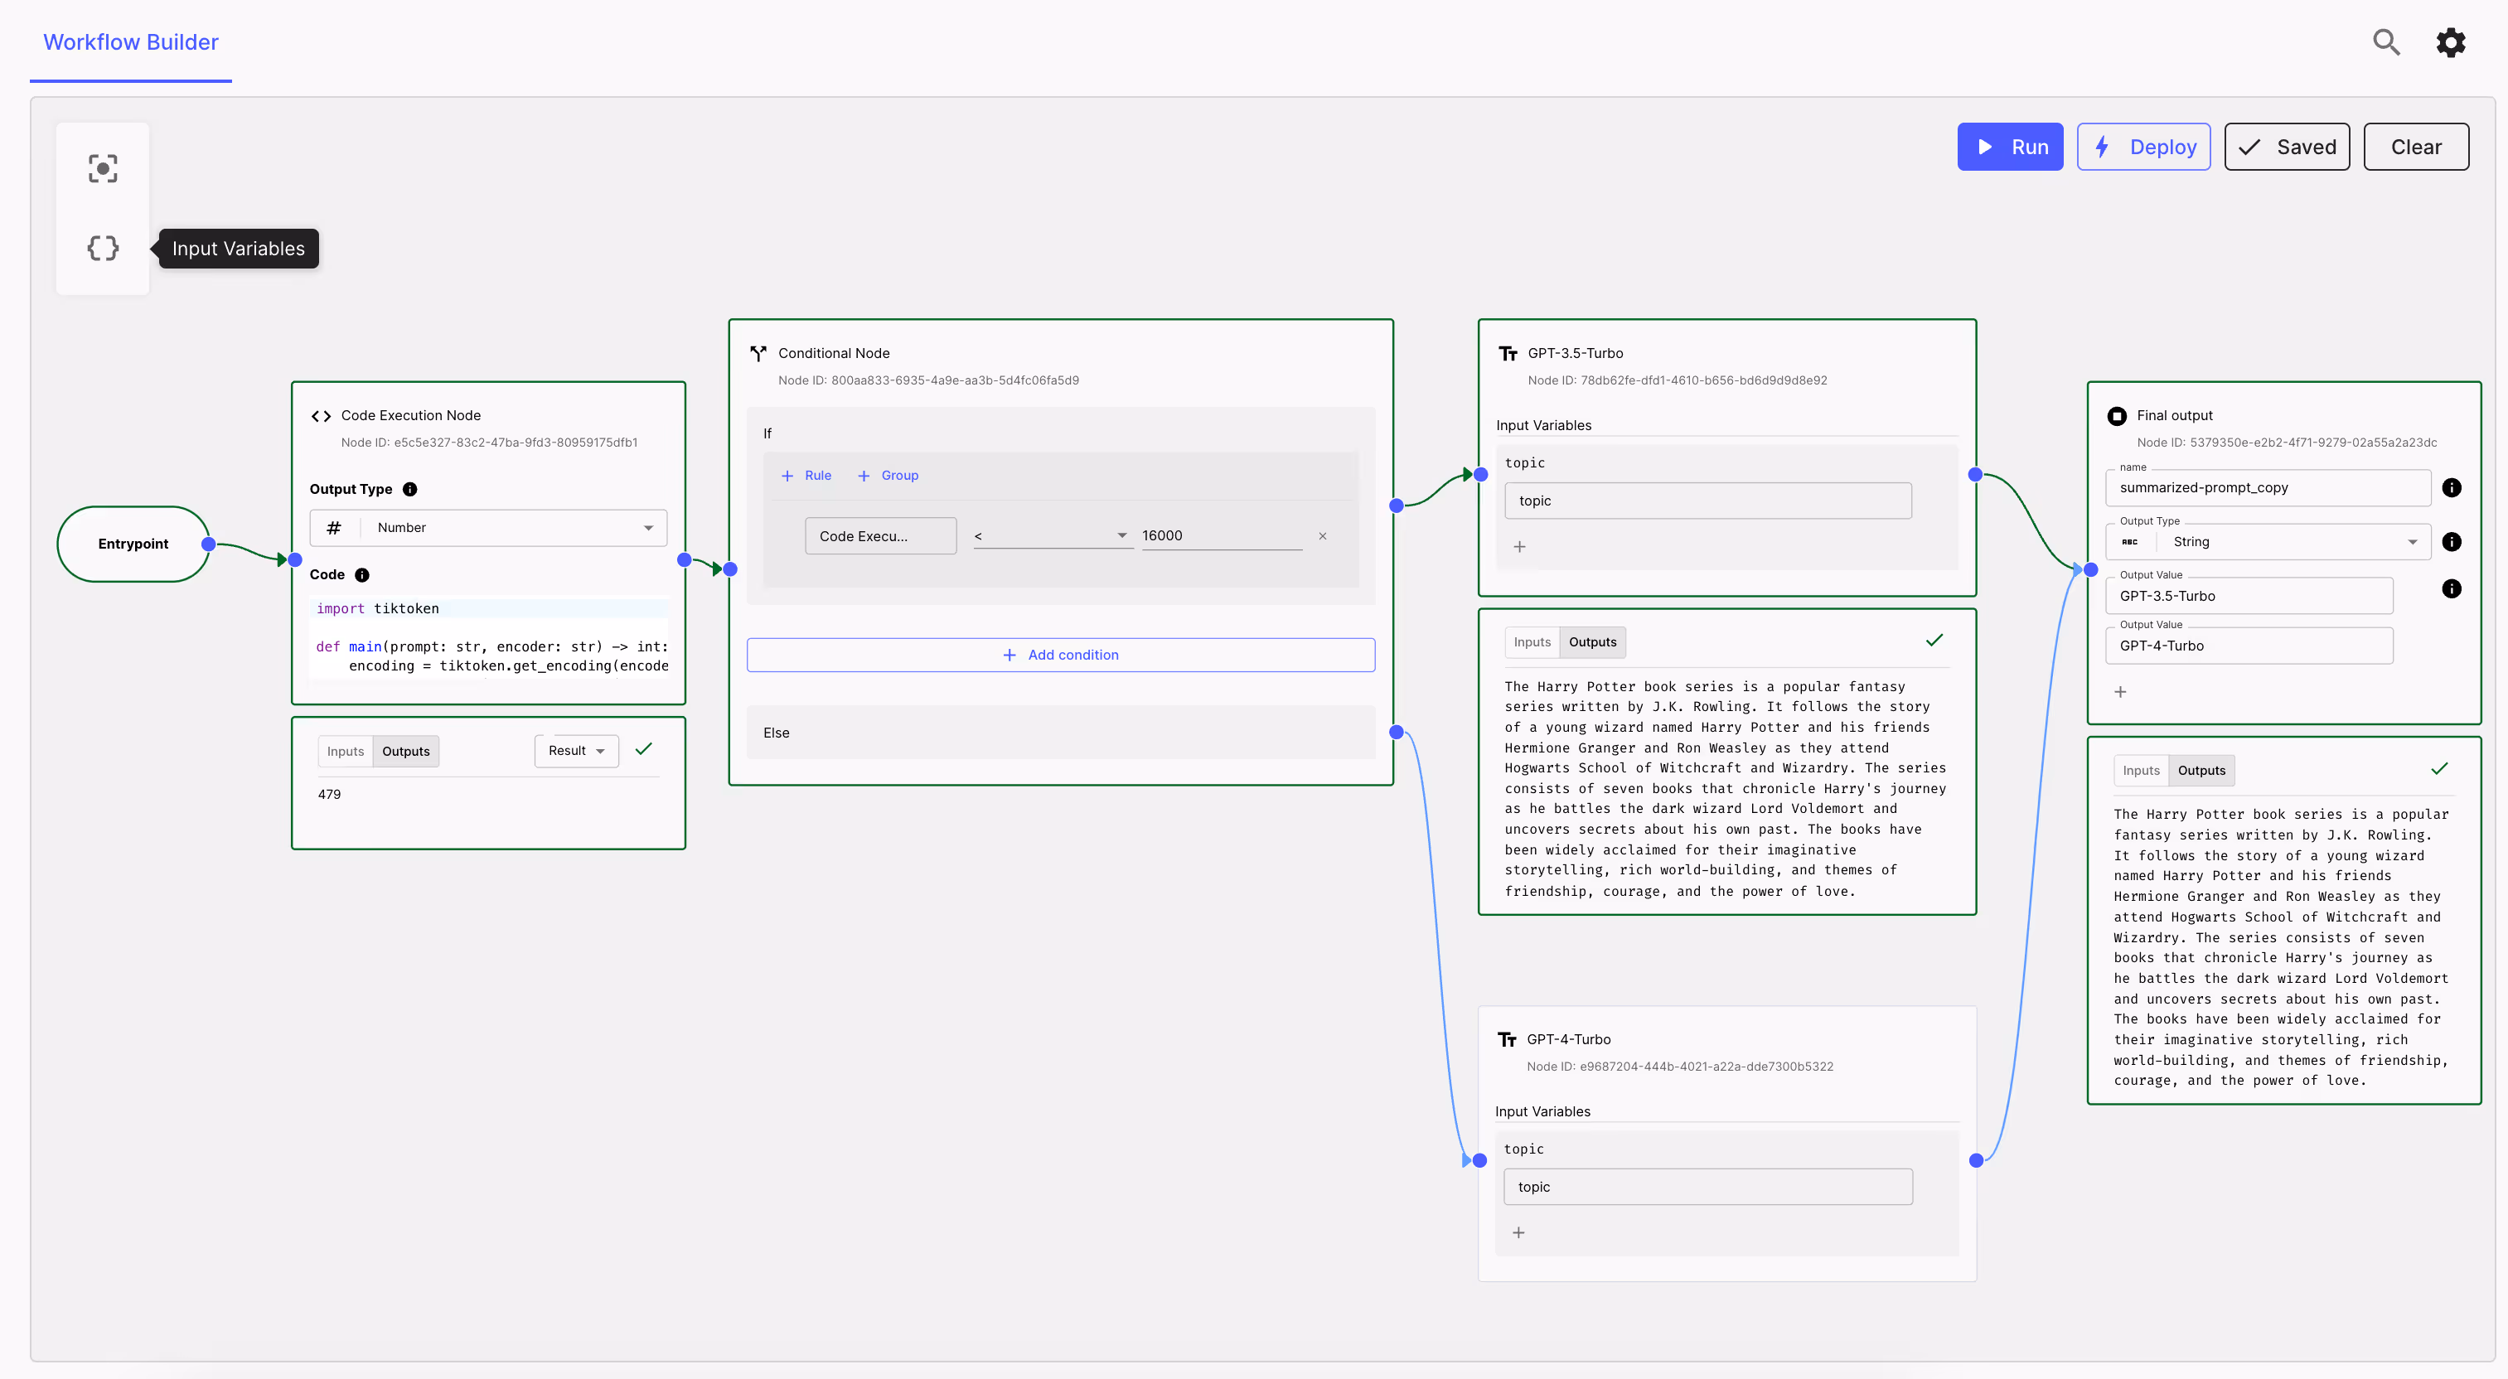Click info icon next to Output Type
This screenshot has width=2508, height=1379.
coord(410,490)
